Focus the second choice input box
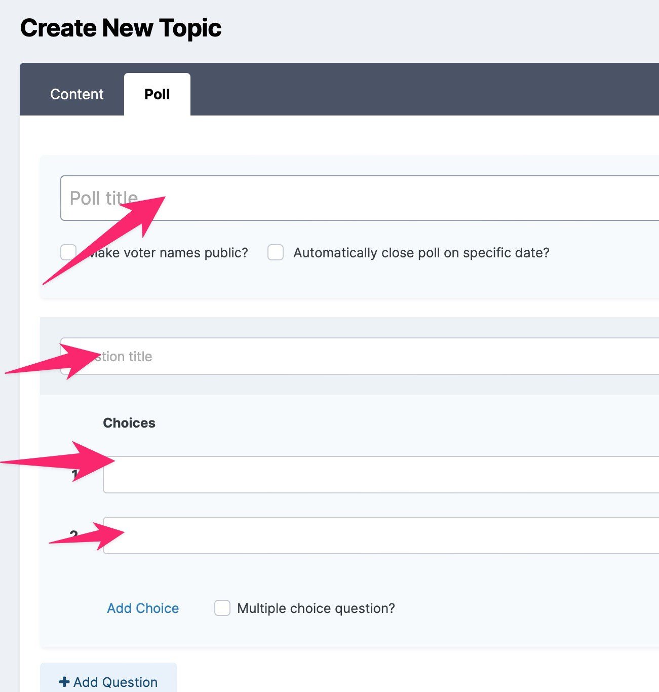The image size is (659, 692). pyautogui.click(x=381, y=535)
